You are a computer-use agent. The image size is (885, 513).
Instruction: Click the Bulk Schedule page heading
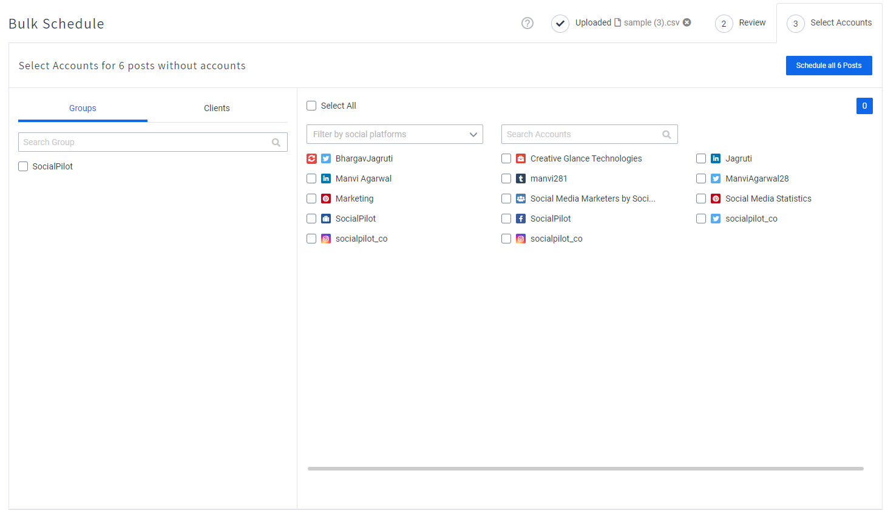(x=56, y=24)
